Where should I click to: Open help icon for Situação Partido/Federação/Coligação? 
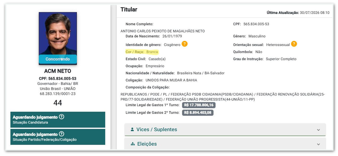(61, 134)
